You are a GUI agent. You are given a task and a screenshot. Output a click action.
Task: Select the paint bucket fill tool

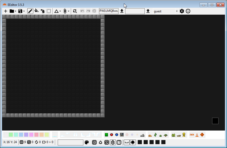pyautogui.click(x=36, y=11)
